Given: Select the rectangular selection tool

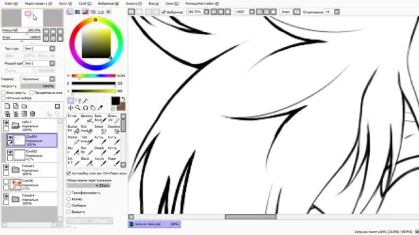Looking at the screenshot, I should [71, 101].
